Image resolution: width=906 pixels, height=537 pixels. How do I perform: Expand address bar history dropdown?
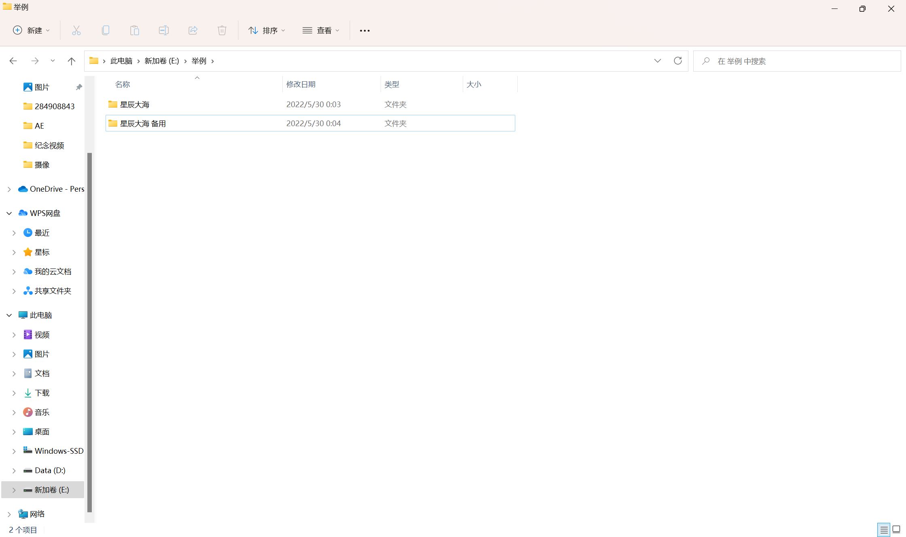tap(658, 61)
